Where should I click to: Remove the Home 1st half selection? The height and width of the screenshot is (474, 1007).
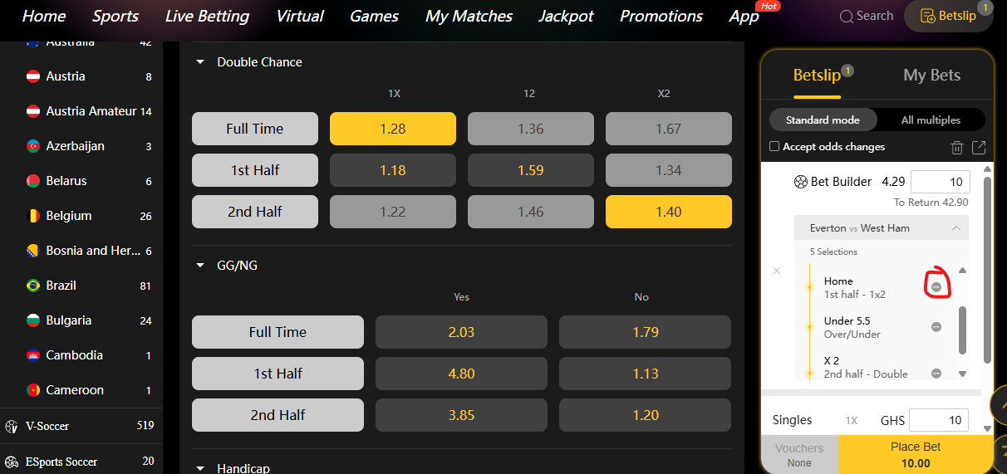(936, 286)
